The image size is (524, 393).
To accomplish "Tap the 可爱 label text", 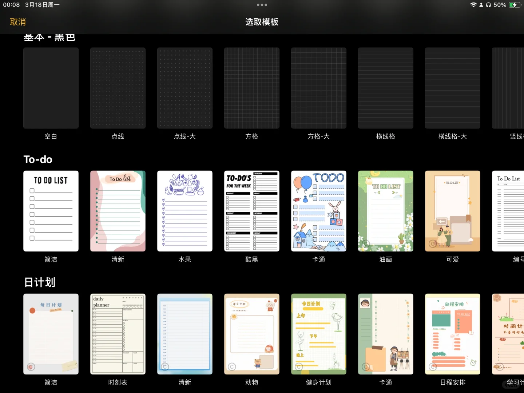I will coord(453,259).
